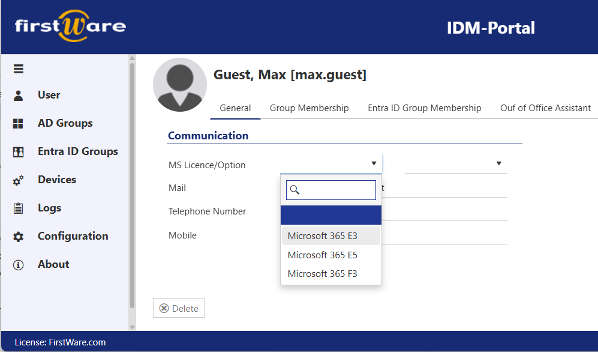This screenshot has width=598, height=352.
Task: Select the empty blank option in the list
Action: (x=330, y=215)
